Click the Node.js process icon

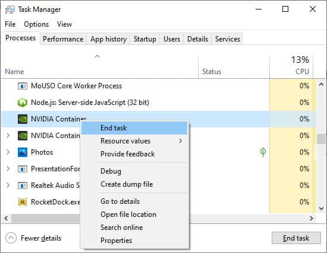(23, 103)
